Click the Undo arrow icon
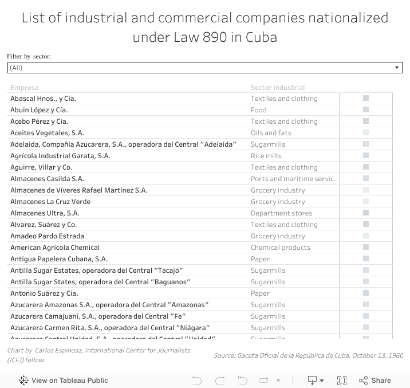 197,381
